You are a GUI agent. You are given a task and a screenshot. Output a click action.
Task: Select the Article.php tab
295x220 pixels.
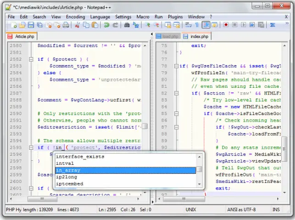22,37
